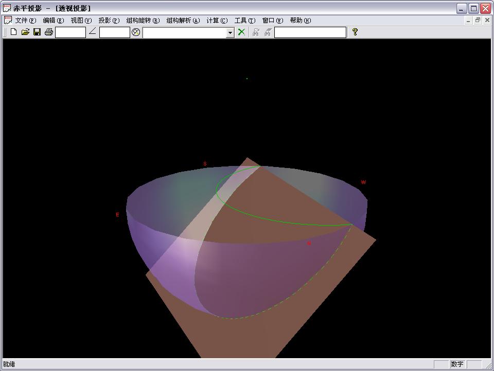The image size is (494, 371).
Task: Save using the floppy disk icon
Action: pyautogui.click(x=37, y=32)
